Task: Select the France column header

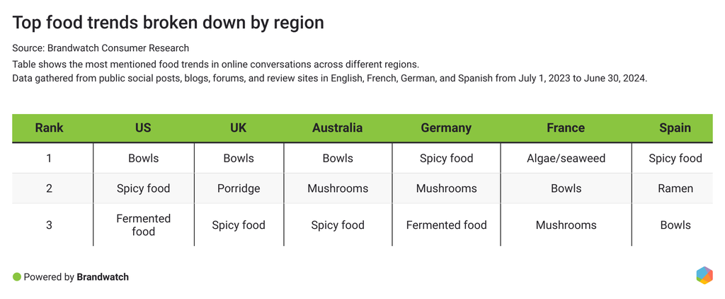Action: (566, 128)
